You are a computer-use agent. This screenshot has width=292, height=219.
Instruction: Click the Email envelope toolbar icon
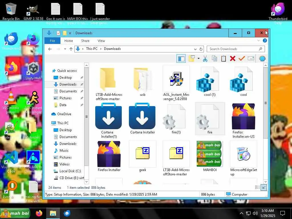point(251,59)
